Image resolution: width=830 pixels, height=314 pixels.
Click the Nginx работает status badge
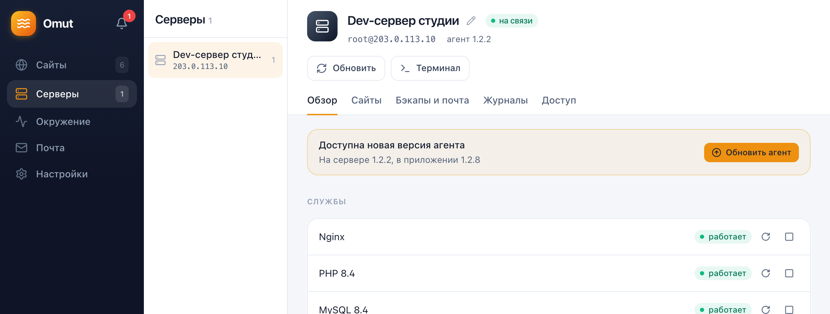pos(723,237)
